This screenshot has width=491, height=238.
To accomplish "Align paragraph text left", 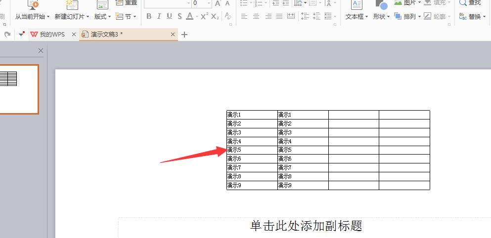I will coord(244,16).
